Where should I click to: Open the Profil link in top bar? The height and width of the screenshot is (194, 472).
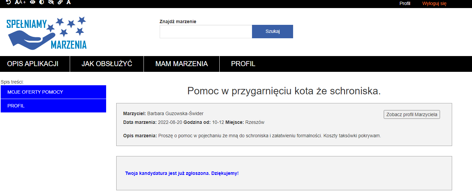pyautogui.click(x=405, y=4)
